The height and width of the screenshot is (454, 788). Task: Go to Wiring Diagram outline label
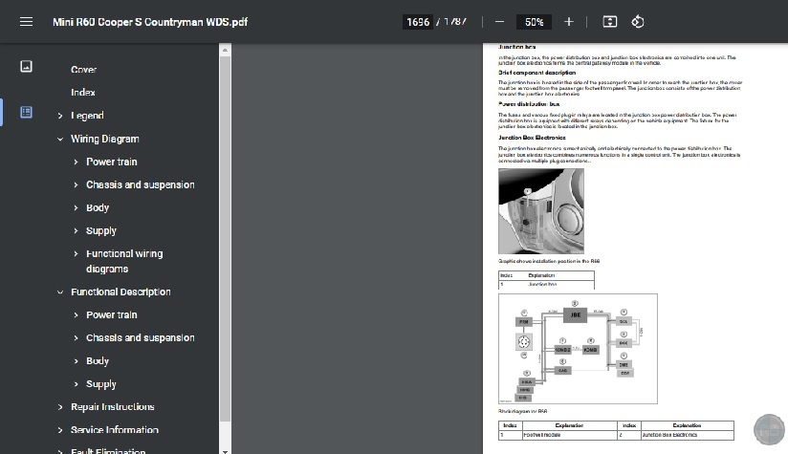click(x=104, y=139)
